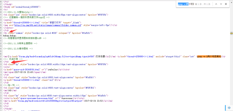Open thread link with class xi2
Viewport: 233px width, 111px height.
point(27,80)
